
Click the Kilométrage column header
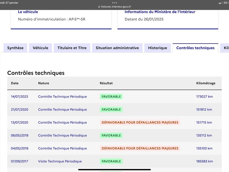pos(206,83)
